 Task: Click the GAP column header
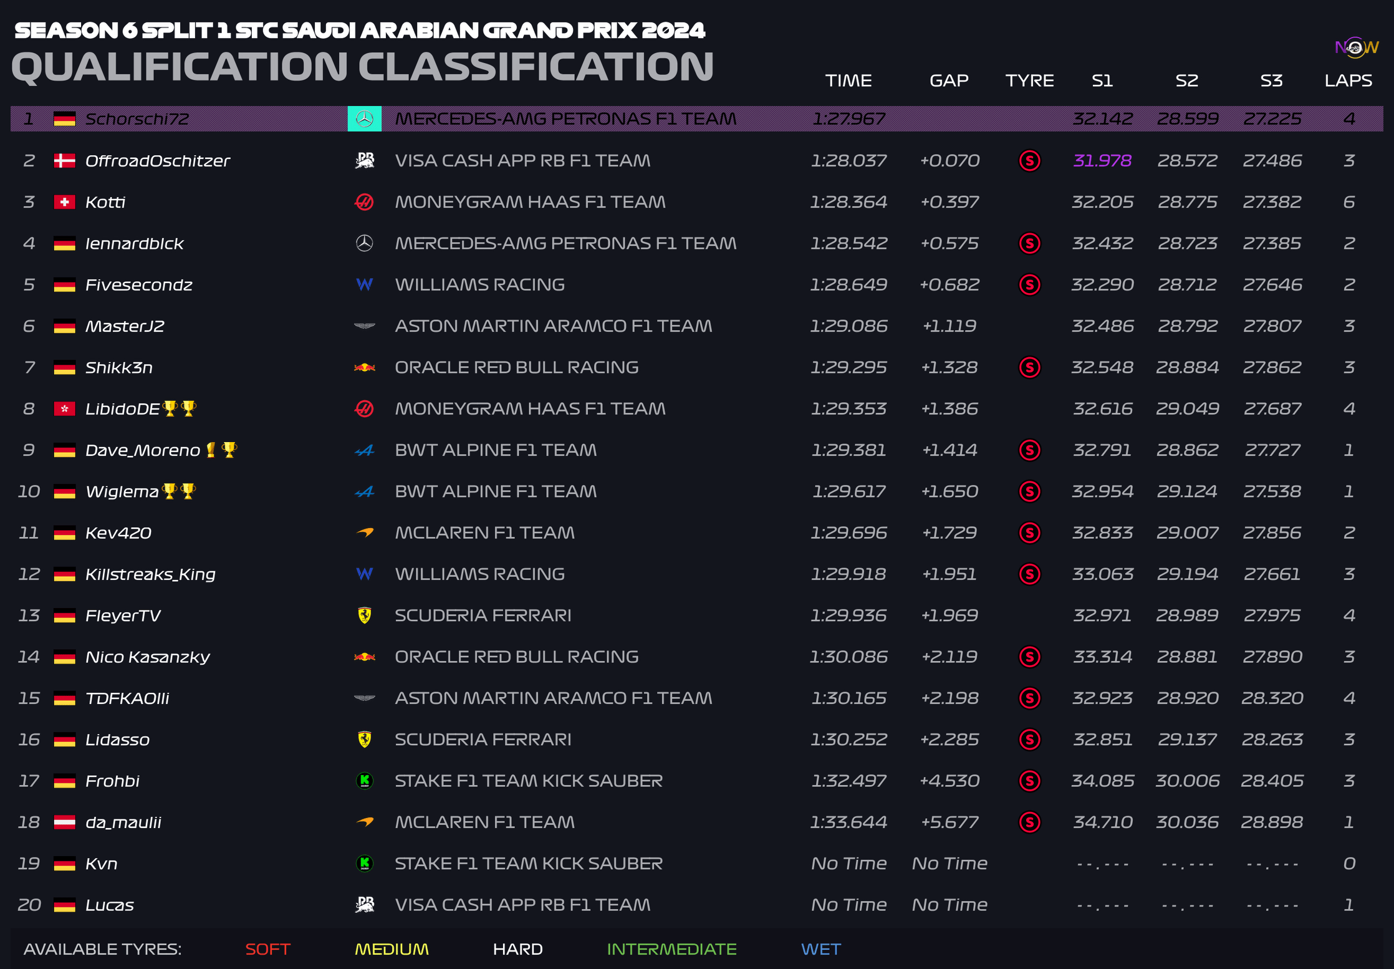point(949,80)
